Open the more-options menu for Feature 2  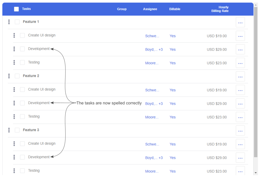pos(240,76)
